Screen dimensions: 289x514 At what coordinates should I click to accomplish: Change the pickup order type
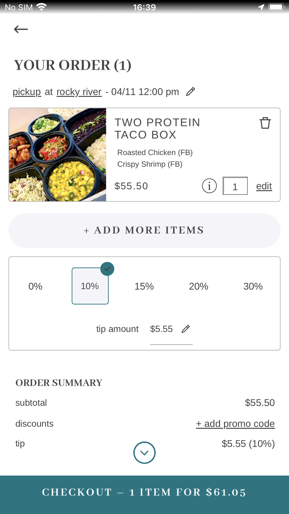coord(27,92)
